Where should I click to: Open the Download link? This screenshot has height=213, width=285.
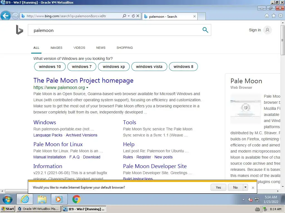point(92,157)
